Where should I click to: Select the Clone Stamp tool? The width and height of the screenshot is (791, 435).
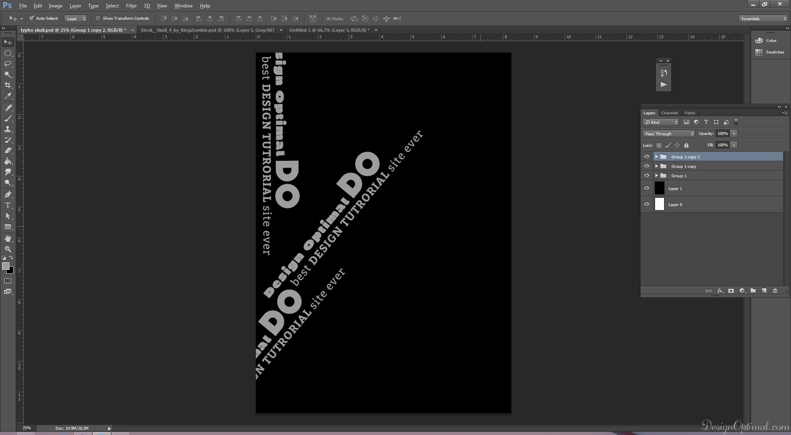[8, 129]
